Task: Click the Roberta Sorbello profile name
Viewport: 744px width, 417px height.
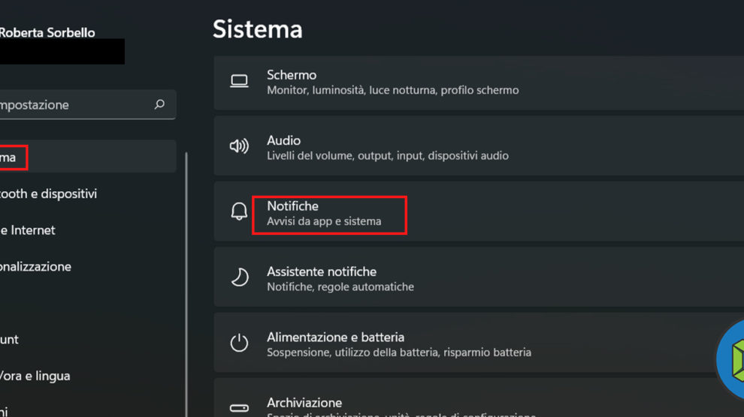Action: coord(47,33)
